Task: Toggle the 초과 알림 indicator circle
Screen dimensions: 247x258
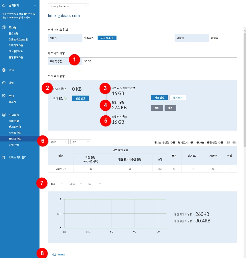Action: (x=65, y=98)
